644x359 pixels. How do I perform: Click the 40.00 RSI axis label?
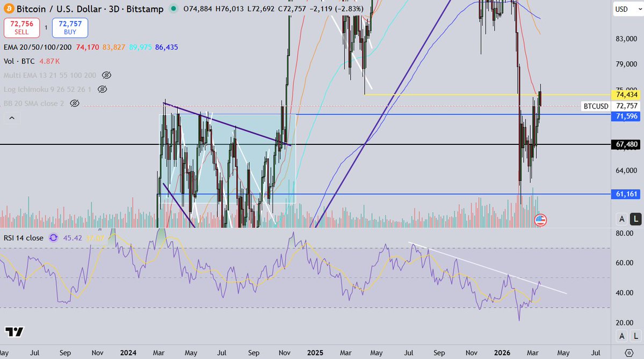pos(625,293)
